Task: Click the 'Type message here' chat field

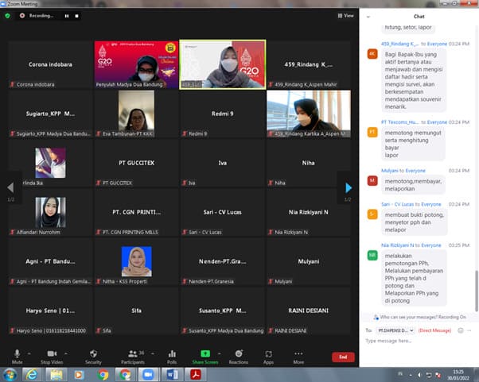Action: point(418,341)
